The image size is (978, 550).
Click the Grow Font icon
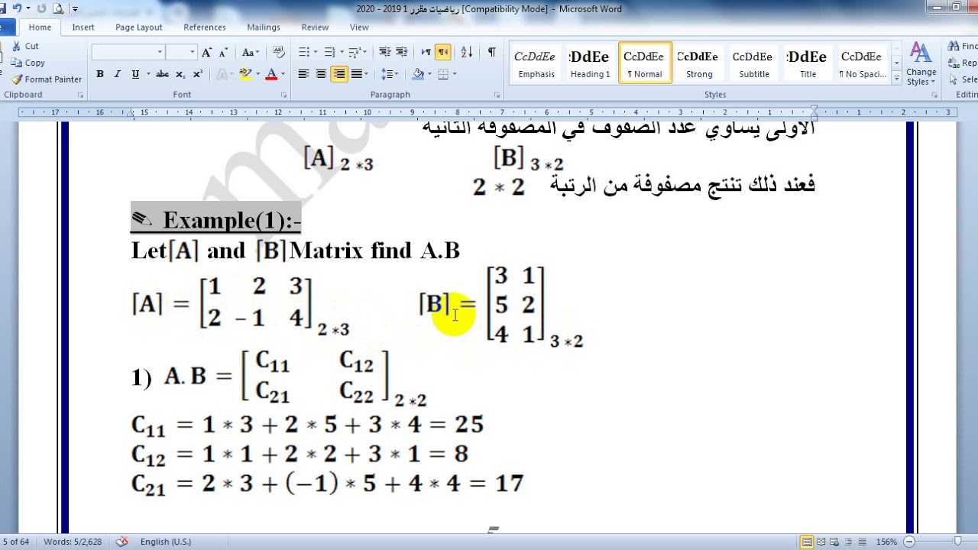[206, 53]
